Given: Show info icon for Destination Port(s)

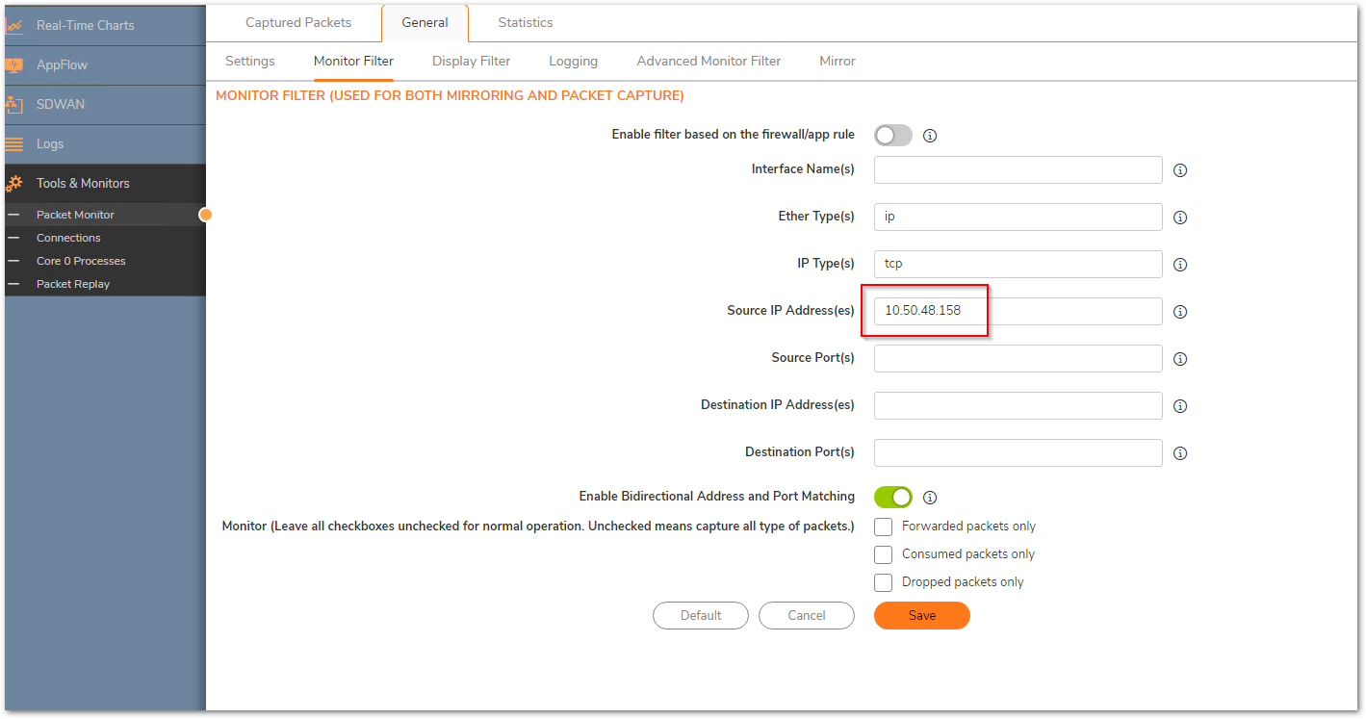Looking at the screenshot, I should [x=1180, y=453].
